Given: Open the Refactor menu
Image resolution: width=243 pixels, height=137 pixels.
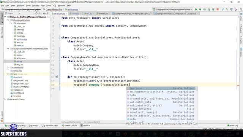Looking at the screenshot, I should click(x=36, y=6).
